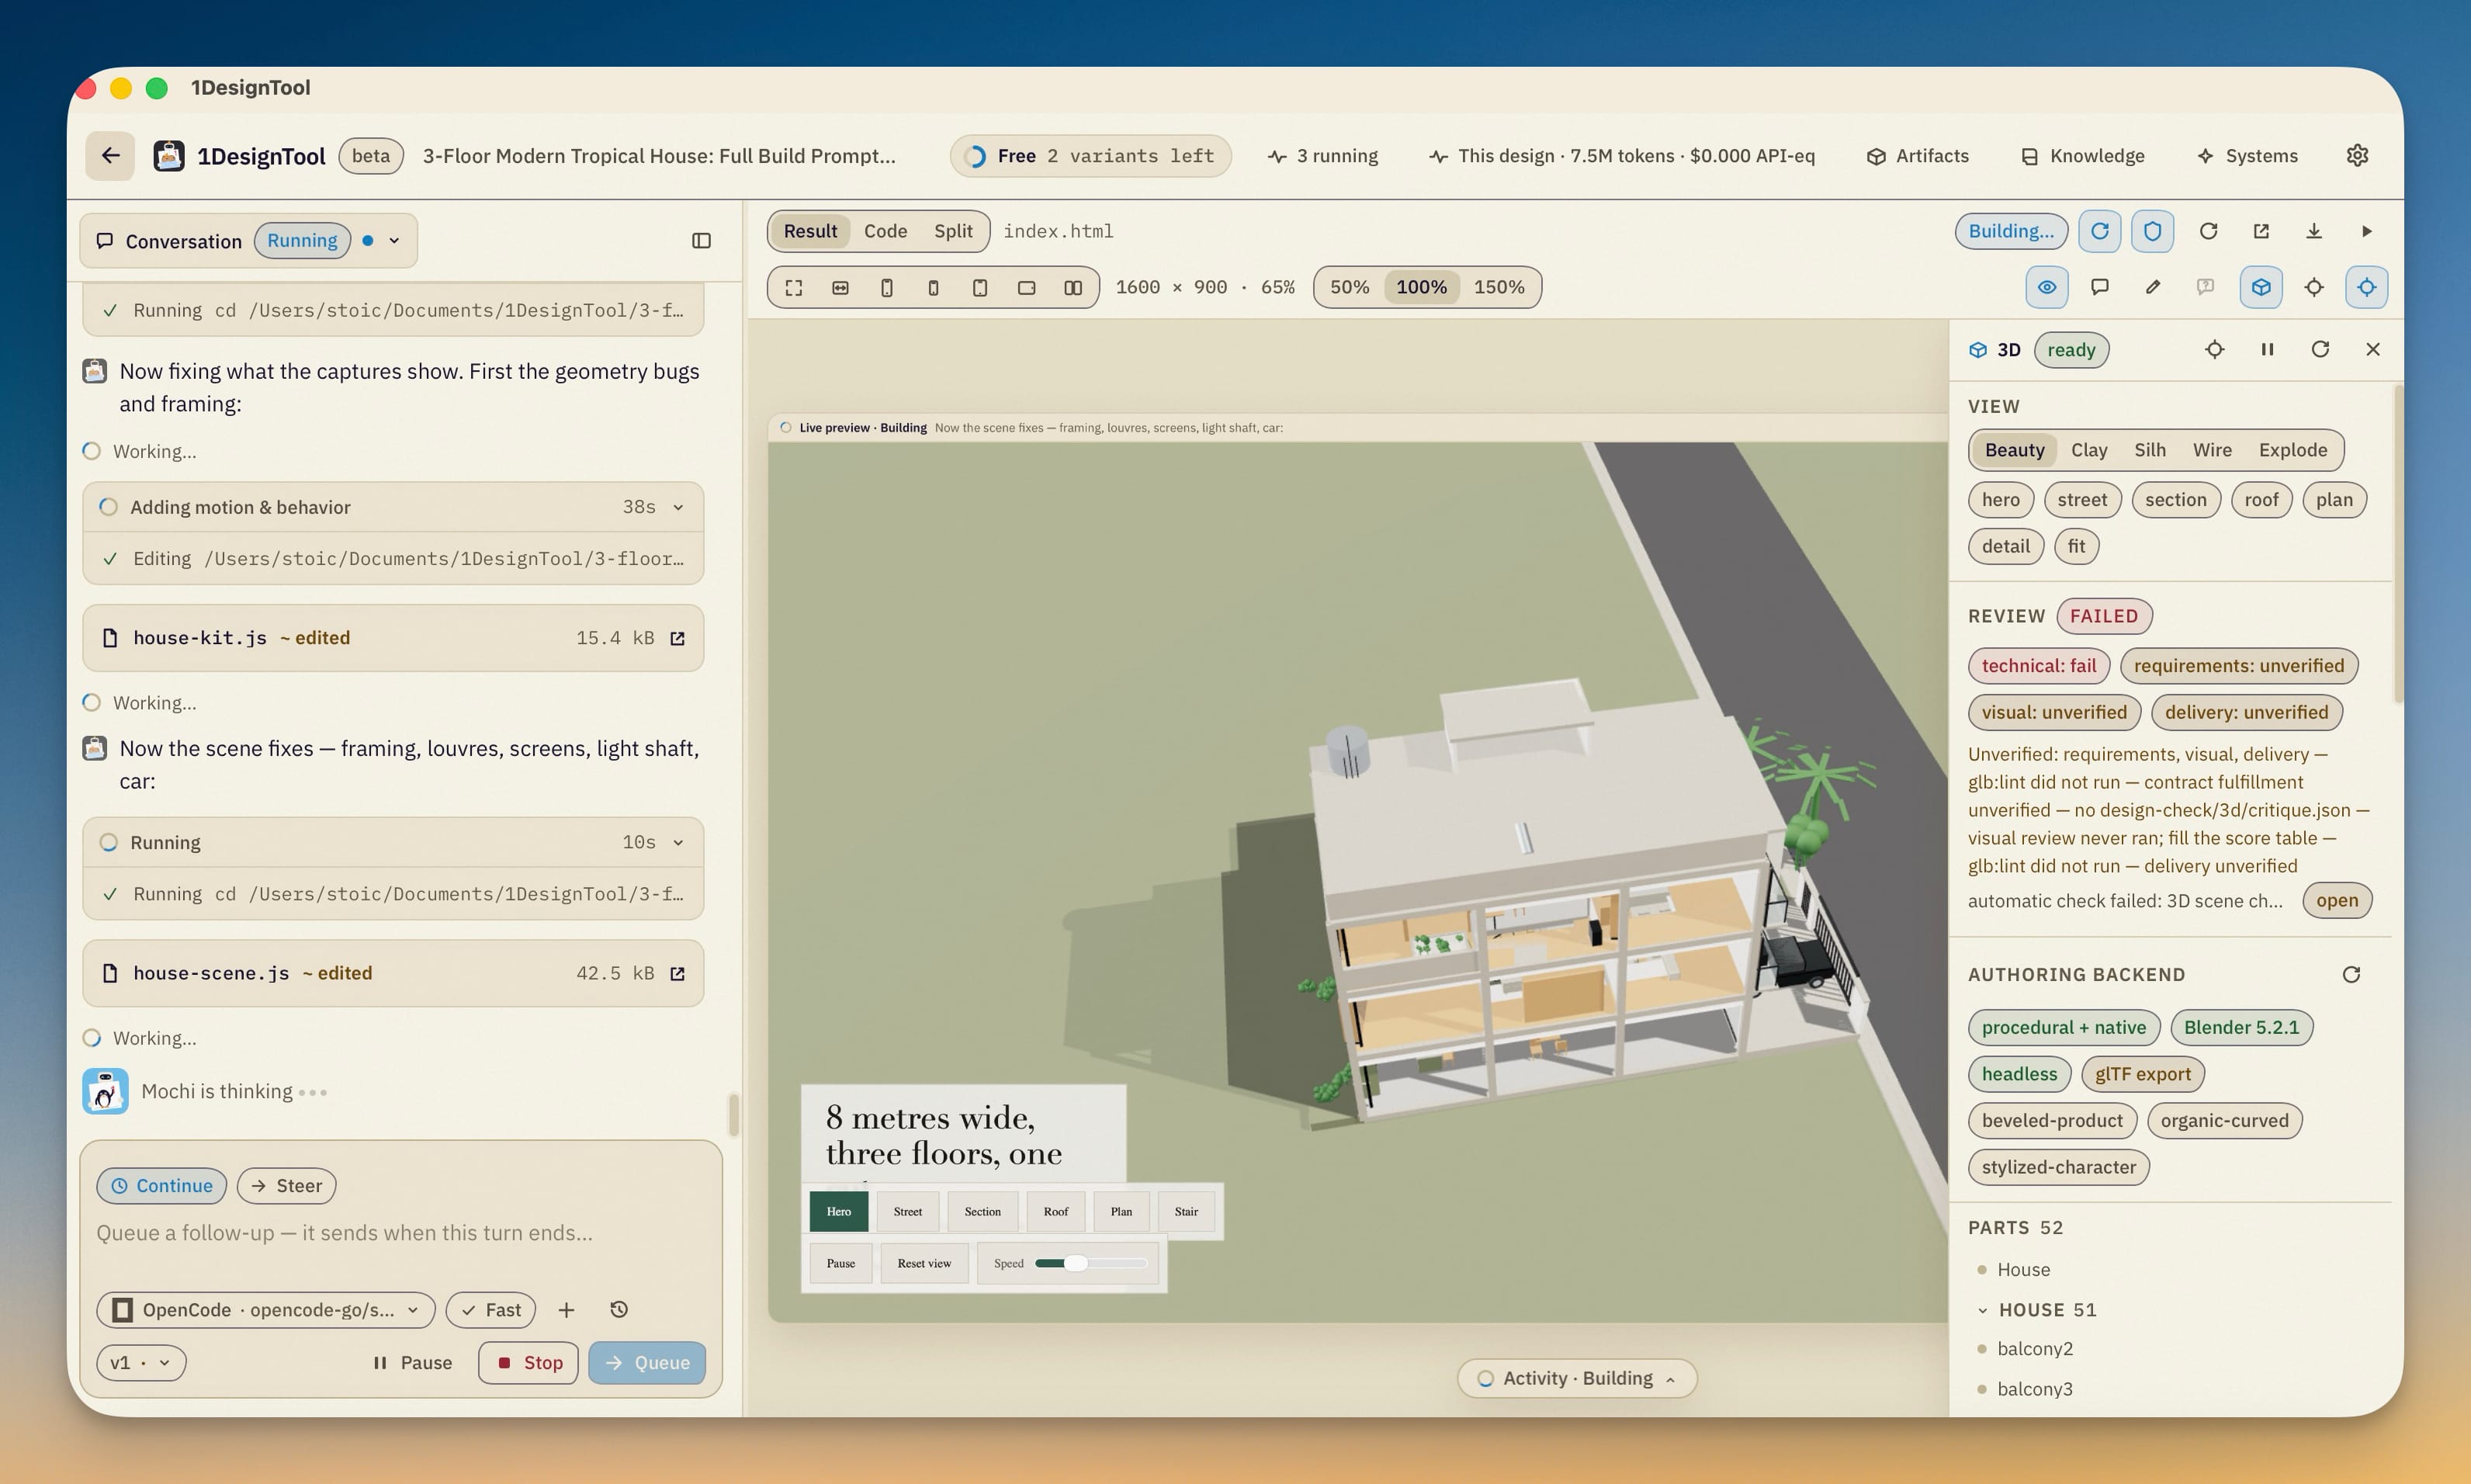Click the Queue button
Viewport: 2471px width, 1484px height.
click(646, 1362)
